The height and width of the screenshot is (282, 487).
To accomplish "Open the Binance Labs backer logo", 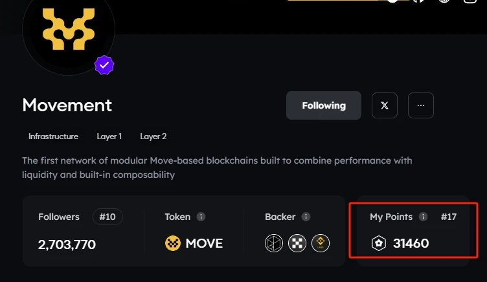I will coord(321,243).
